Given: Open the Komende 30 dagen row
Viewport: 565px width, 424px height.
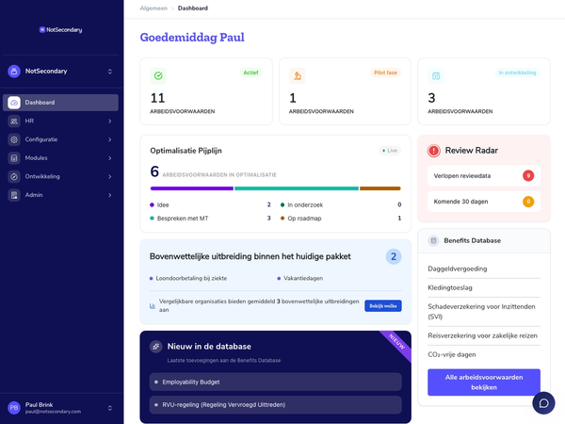Looking at the screenshot, I should [x=484, y=202].
